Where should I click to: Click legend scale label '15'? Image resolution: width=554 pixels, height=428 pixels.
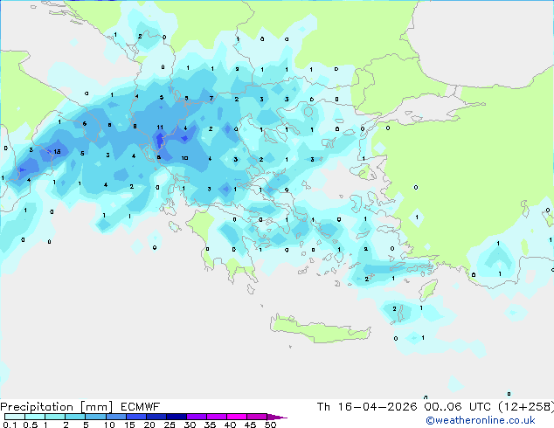[x=129, y=425]
